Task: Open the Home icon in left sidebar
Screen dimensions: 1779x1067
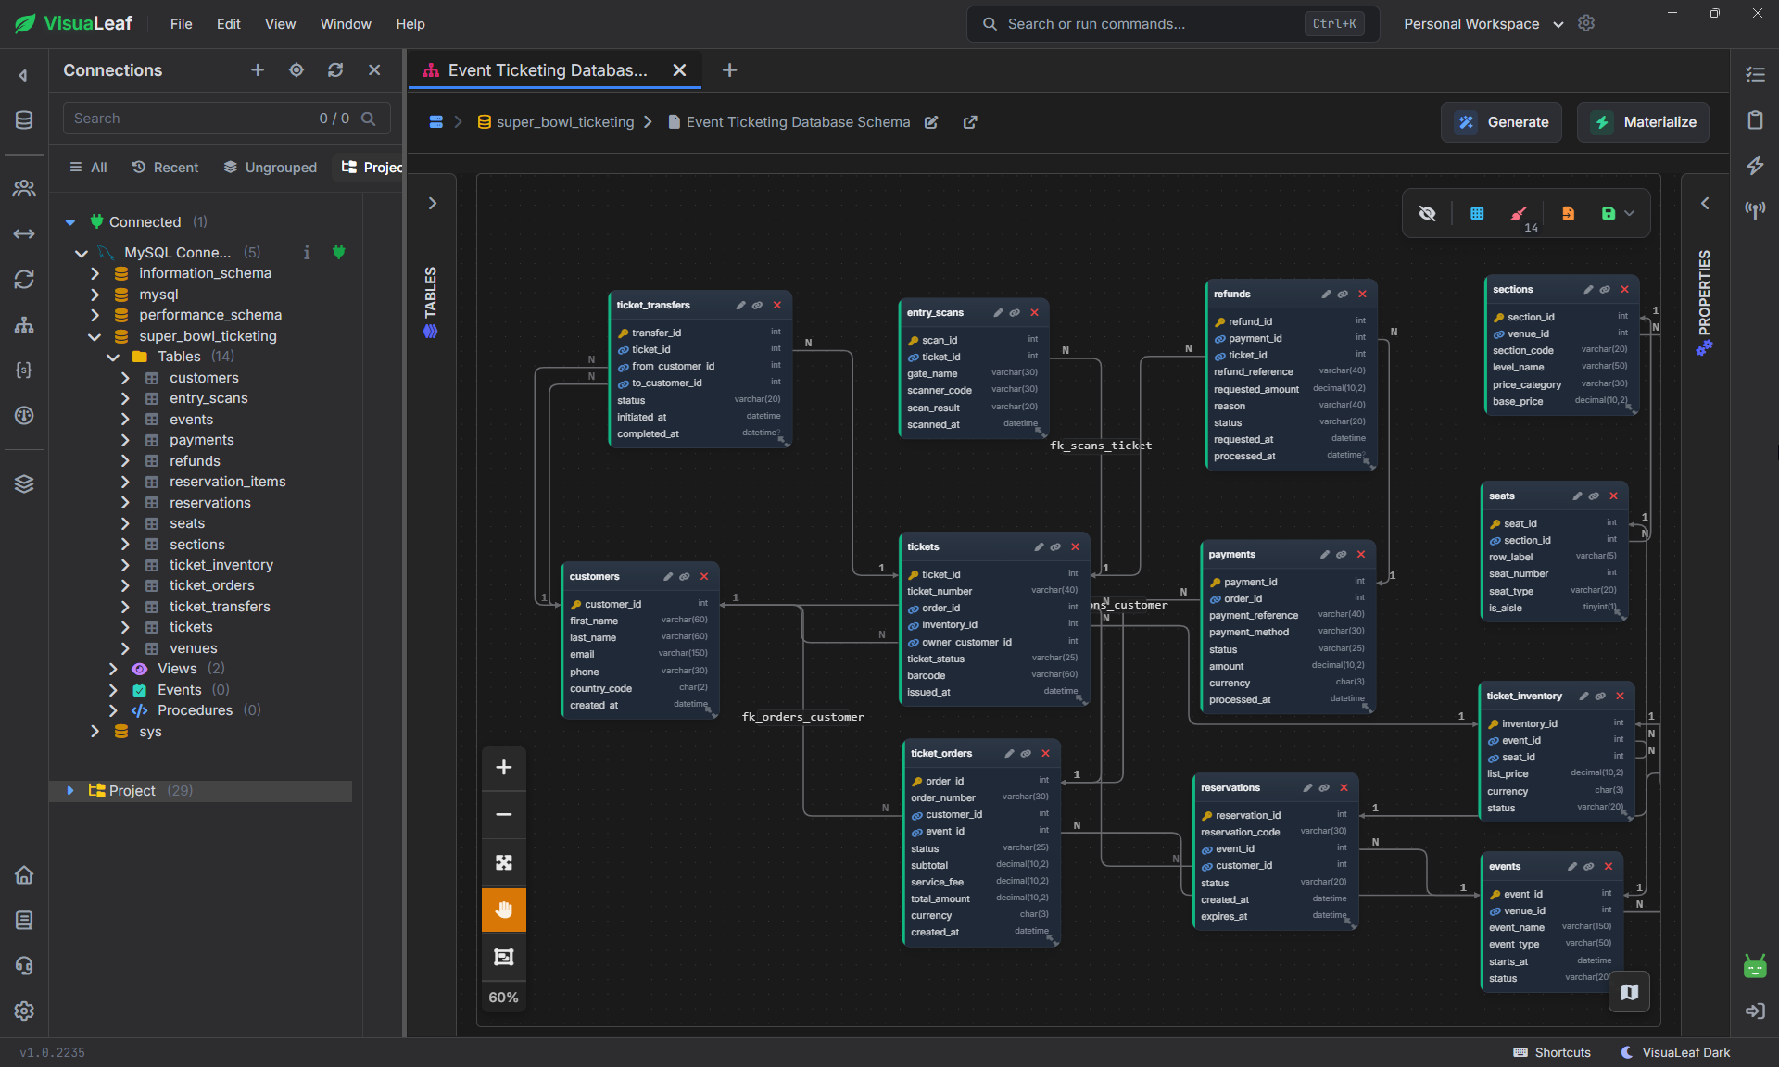Action: pos(24,875)
